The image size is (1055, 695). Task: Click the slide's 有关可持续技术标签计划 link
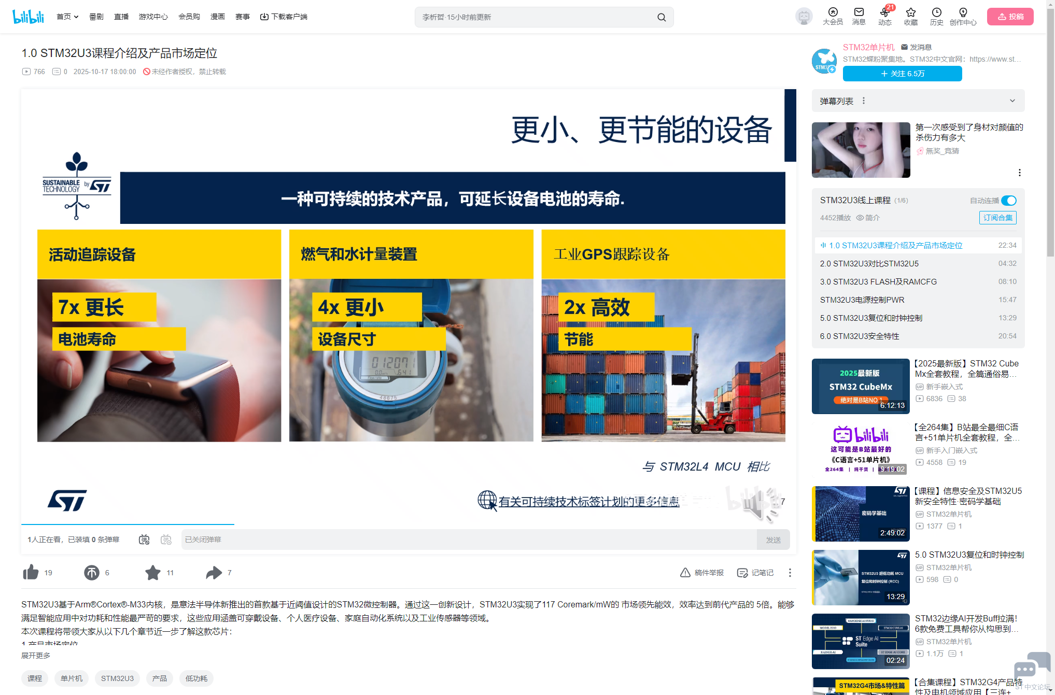click(588, 501)
